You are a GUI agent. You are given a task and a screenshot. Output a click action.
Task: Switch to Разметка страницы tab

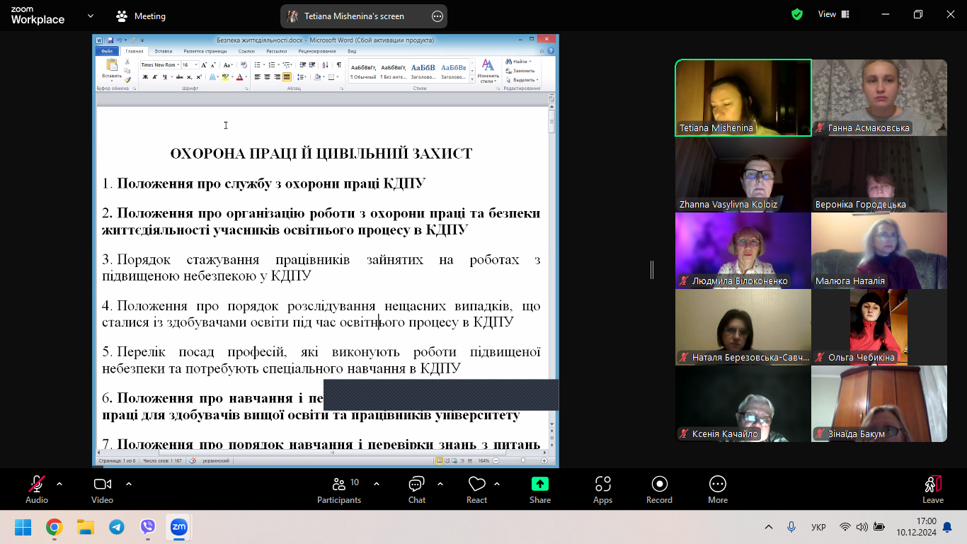(205, 51)
